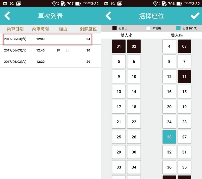Go back from the 選擇座位 screen
202x179 pixels.
coord(108,16)
